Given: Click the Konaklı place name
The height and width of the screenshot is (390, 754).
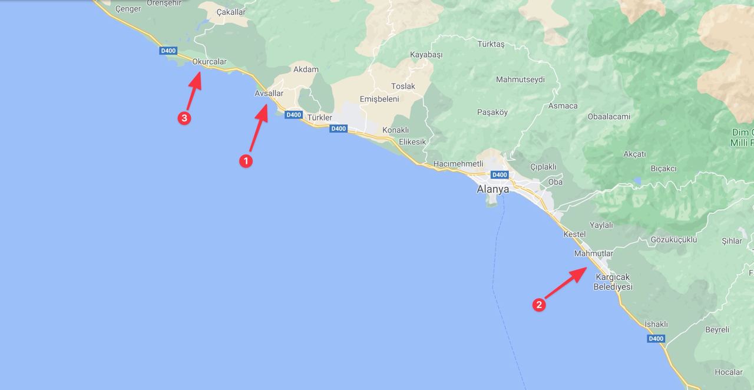Looking at the screenshot, I should [x=395, y=130].
